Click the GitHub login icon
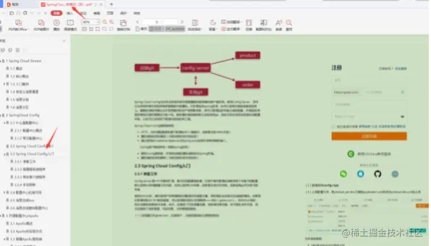 (378, 174)
